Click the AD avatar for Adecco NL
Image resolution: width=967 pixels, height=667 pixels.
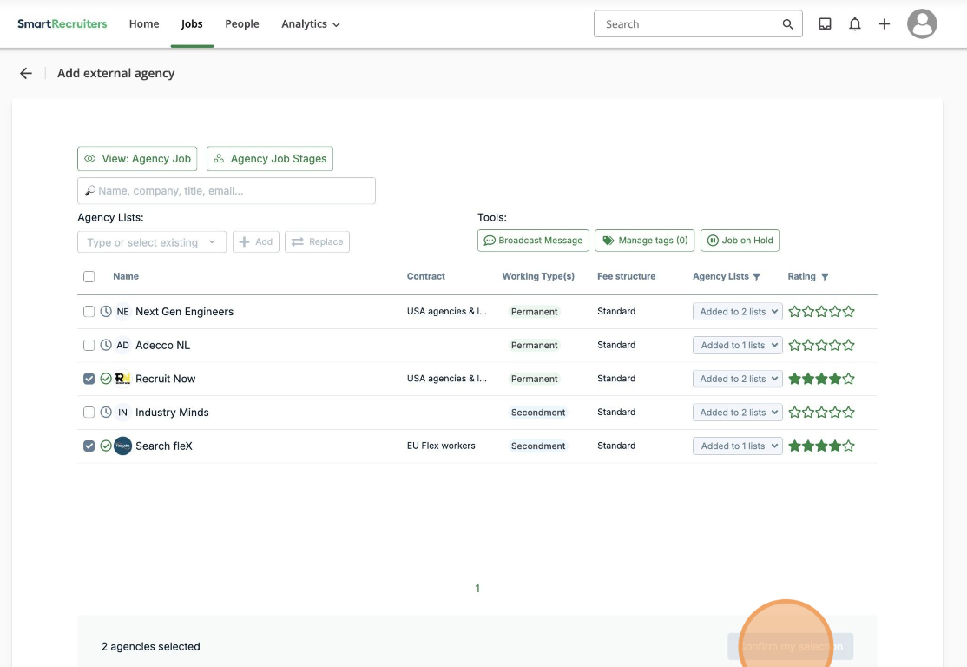coord(122,345)
